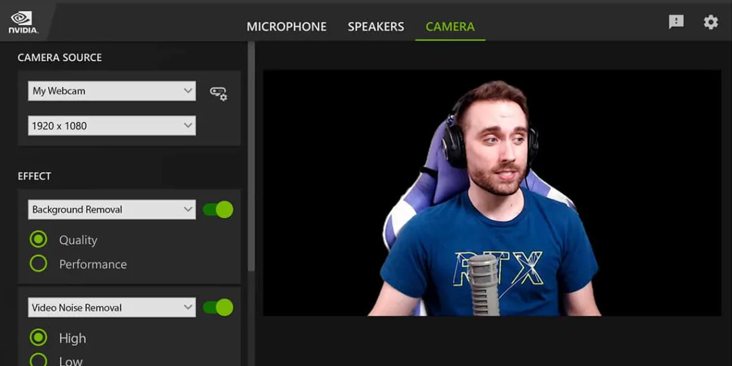Open the feedback speech bubble icon
Screen dimensions: 732x366
(x=676, y=21)
